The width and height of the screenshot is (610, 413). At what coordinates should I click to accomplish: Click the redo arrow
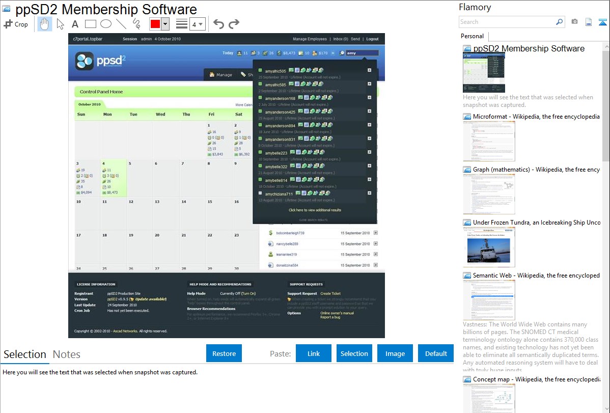tap(234, 24)
